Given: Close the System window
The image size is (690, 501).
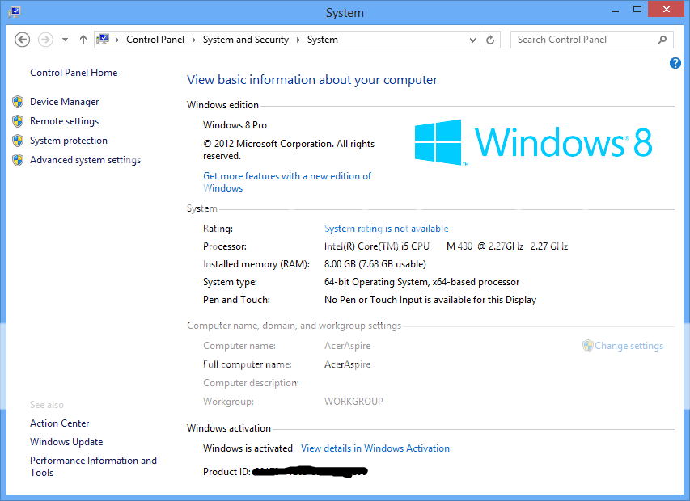Looking at the screenshot, I should (667, 10).
